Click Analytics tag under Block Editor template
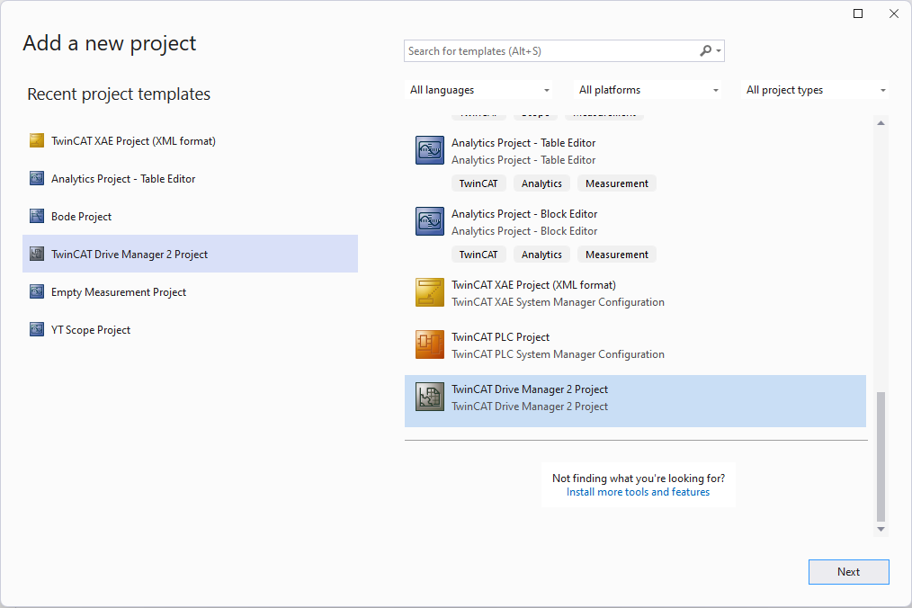This screenshot has width=912, height=608. (x=541, y=255)
